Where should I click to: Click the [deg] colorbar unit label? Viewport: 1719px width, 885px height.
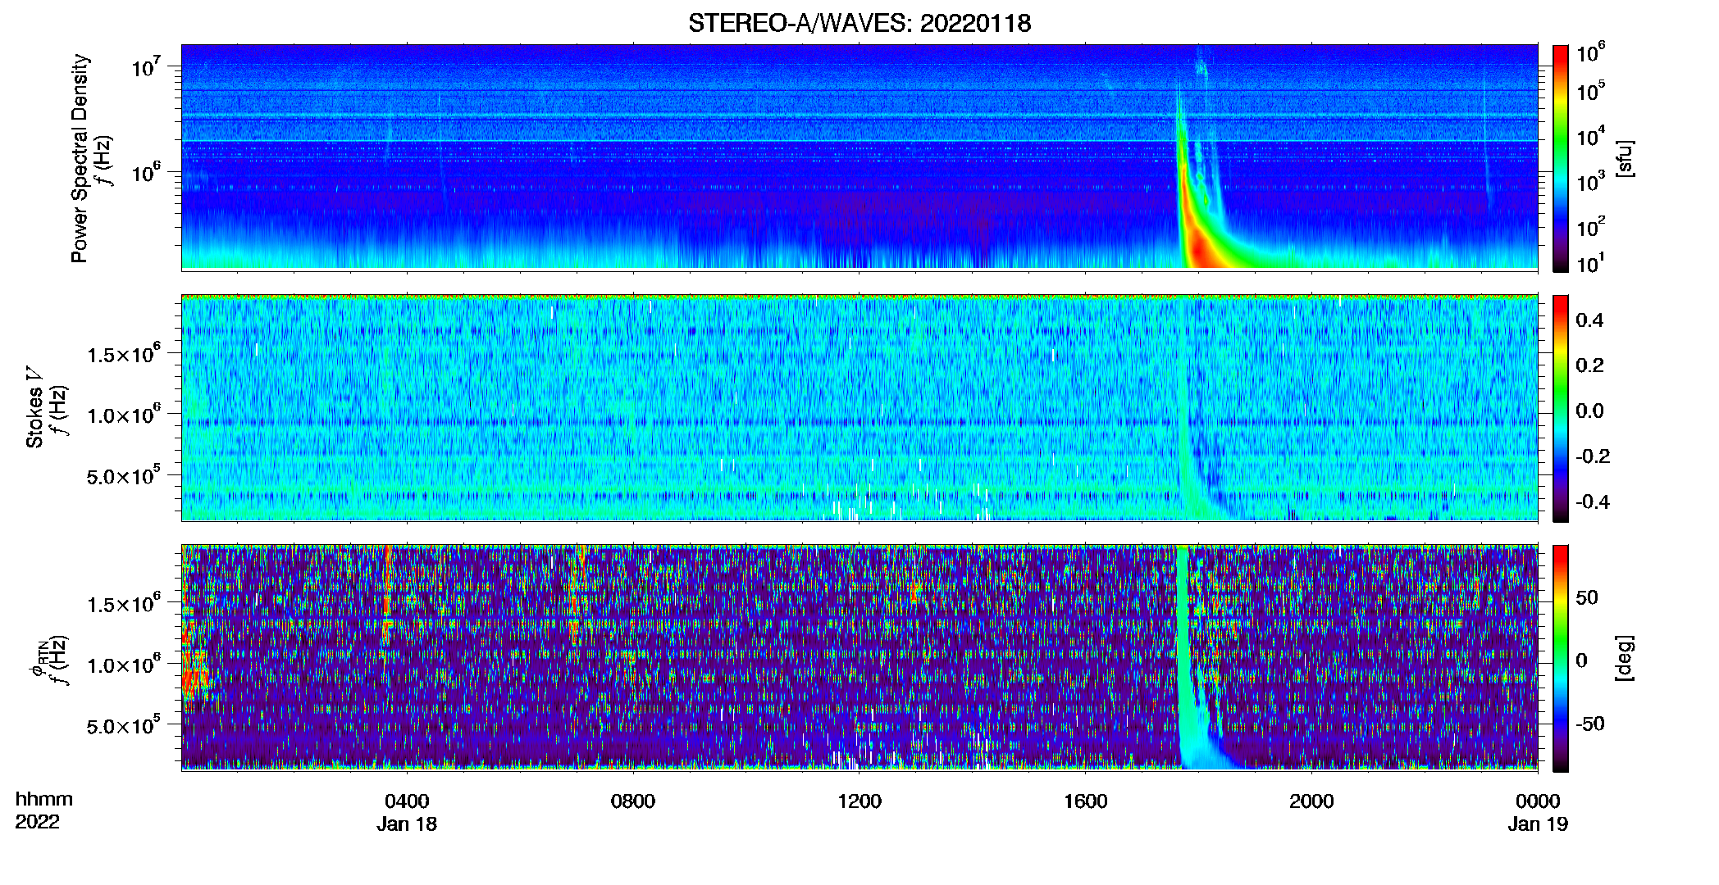coord(1625,658)
